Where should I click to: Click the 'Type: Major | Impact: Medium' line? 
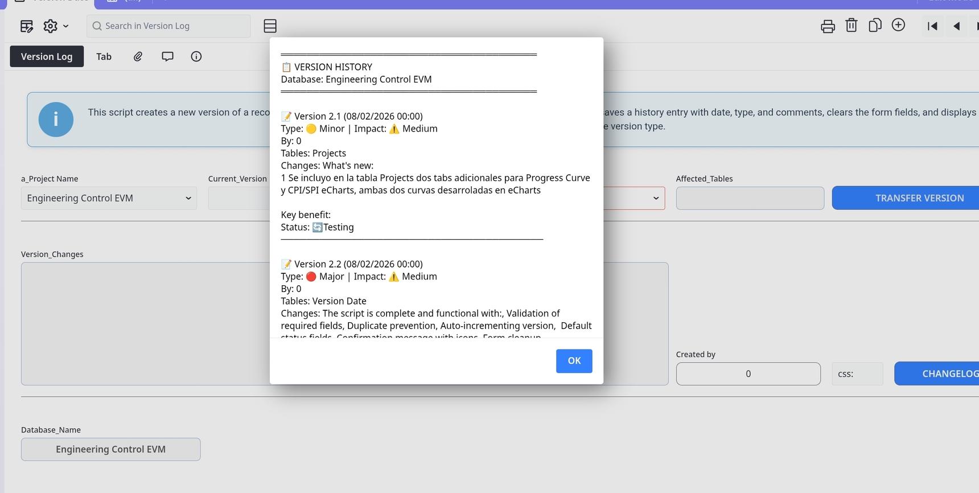click(359, 277)
